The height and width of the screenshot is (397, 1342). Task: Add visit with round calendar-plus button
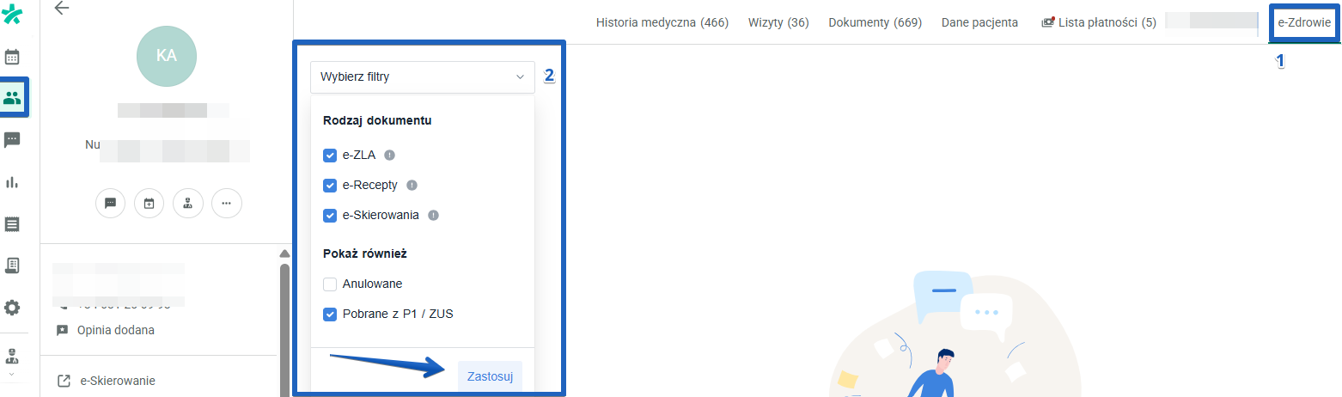click(x=149, y=204)
